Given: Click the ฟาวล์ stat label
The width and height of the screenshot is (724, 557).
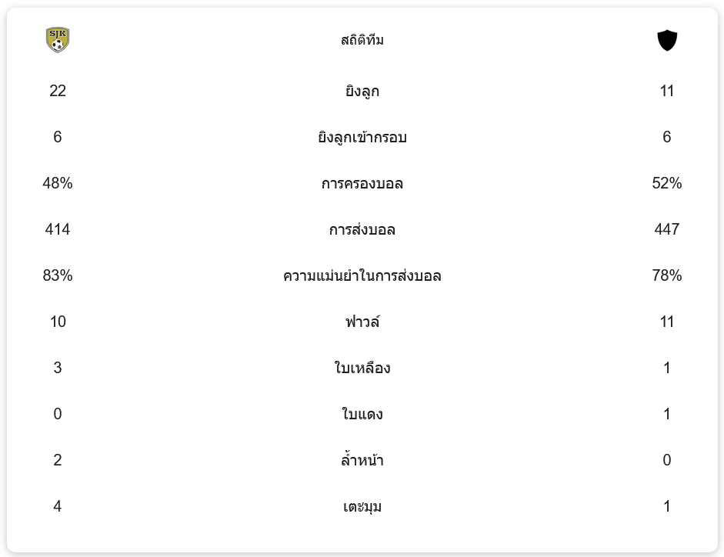Looking at the screenshot, I should pos(362,322).
